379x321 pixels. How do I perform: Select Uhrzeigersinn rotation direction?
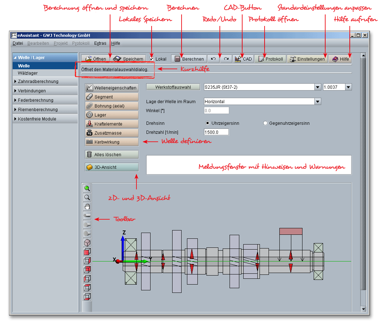pyautogui.click(x=208, y=123)
